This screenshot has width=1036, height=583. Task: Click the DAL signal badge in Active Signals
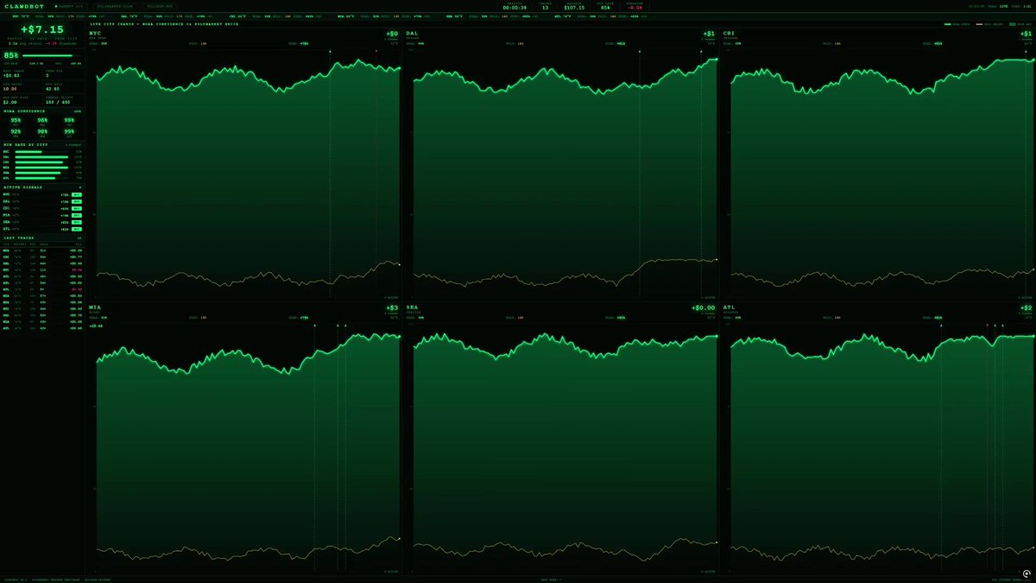(x=77, y=202)
